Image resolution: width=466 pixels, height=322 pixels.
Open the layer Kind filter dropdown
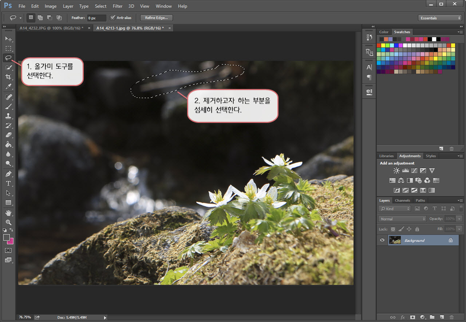point(395,209)
